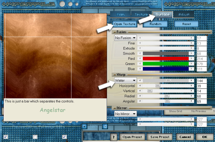This screenshot has height=142, width=215.
Task: Switch to the Texture tab
Action: (x=141, y=15)
